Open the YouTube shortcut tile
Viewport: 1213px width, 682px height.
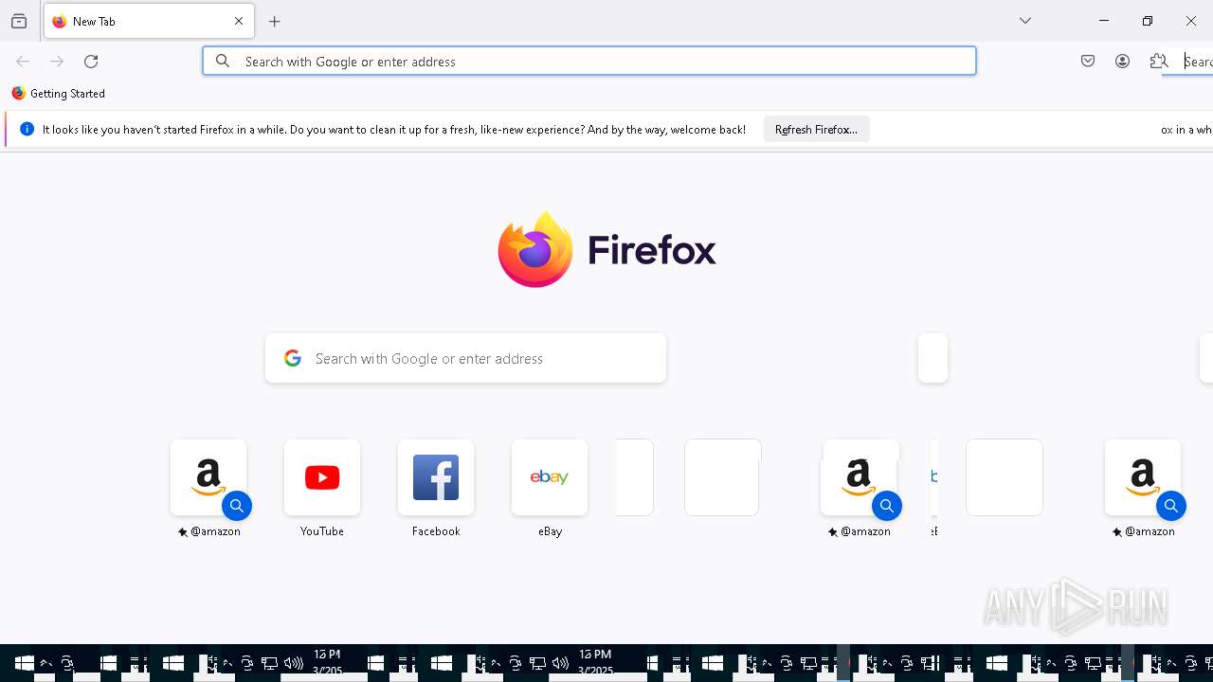[322, 477]
